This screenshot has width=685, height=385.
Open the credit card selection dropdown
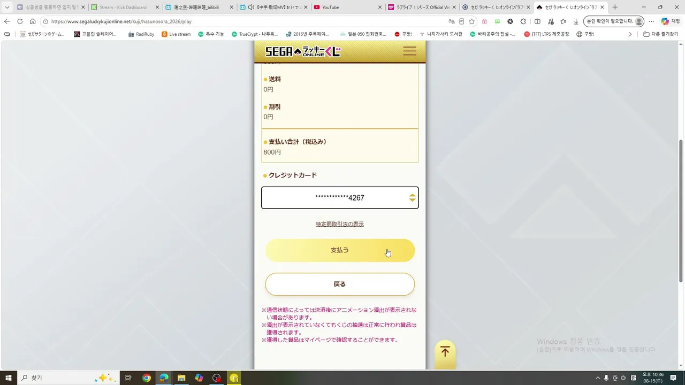pos(340,198)
